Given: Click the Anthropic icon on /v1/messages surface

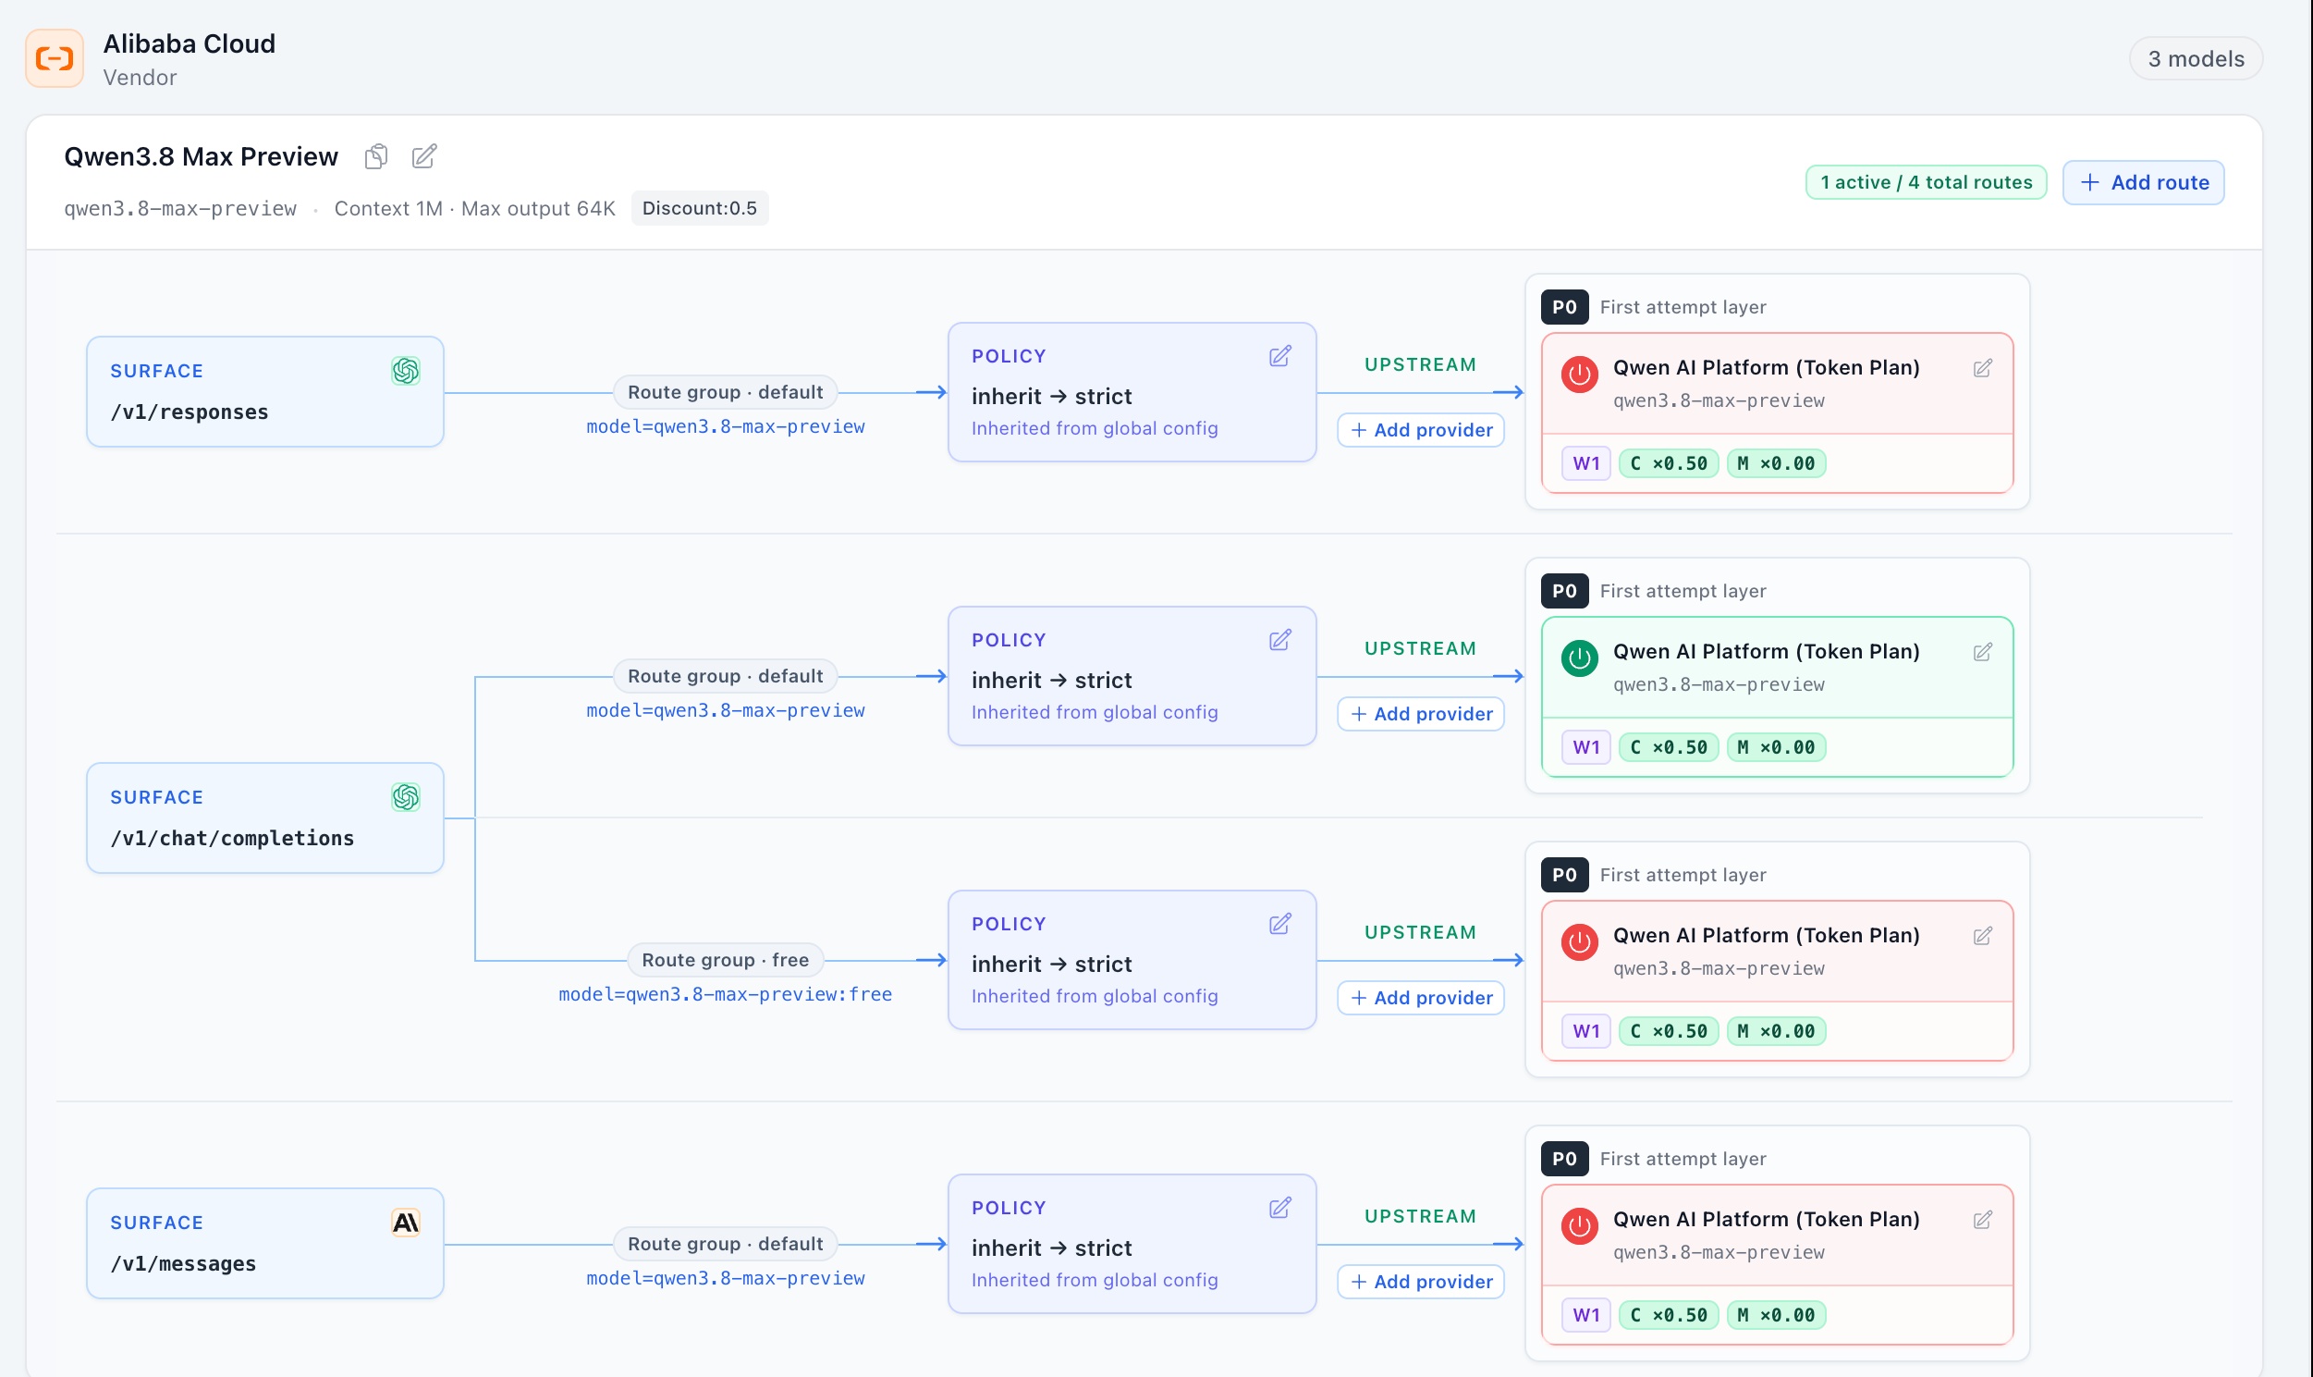Looking at the screenshot, I should 405,1223.
